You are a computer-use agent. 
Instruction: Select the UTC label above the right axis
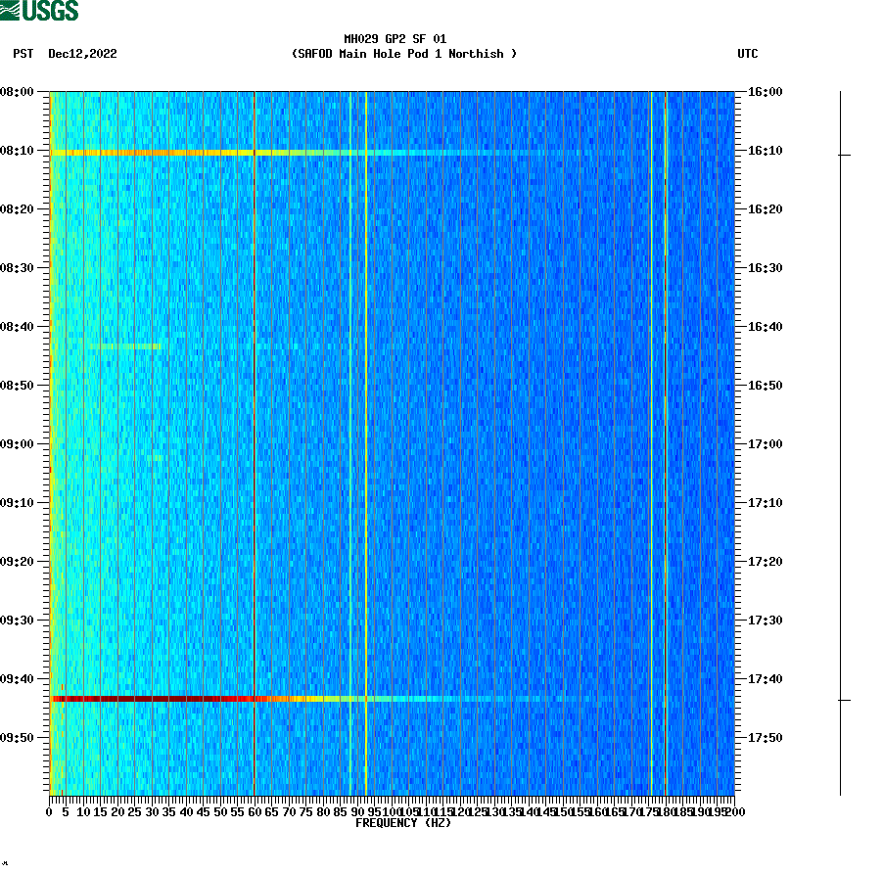click(749, 55)
